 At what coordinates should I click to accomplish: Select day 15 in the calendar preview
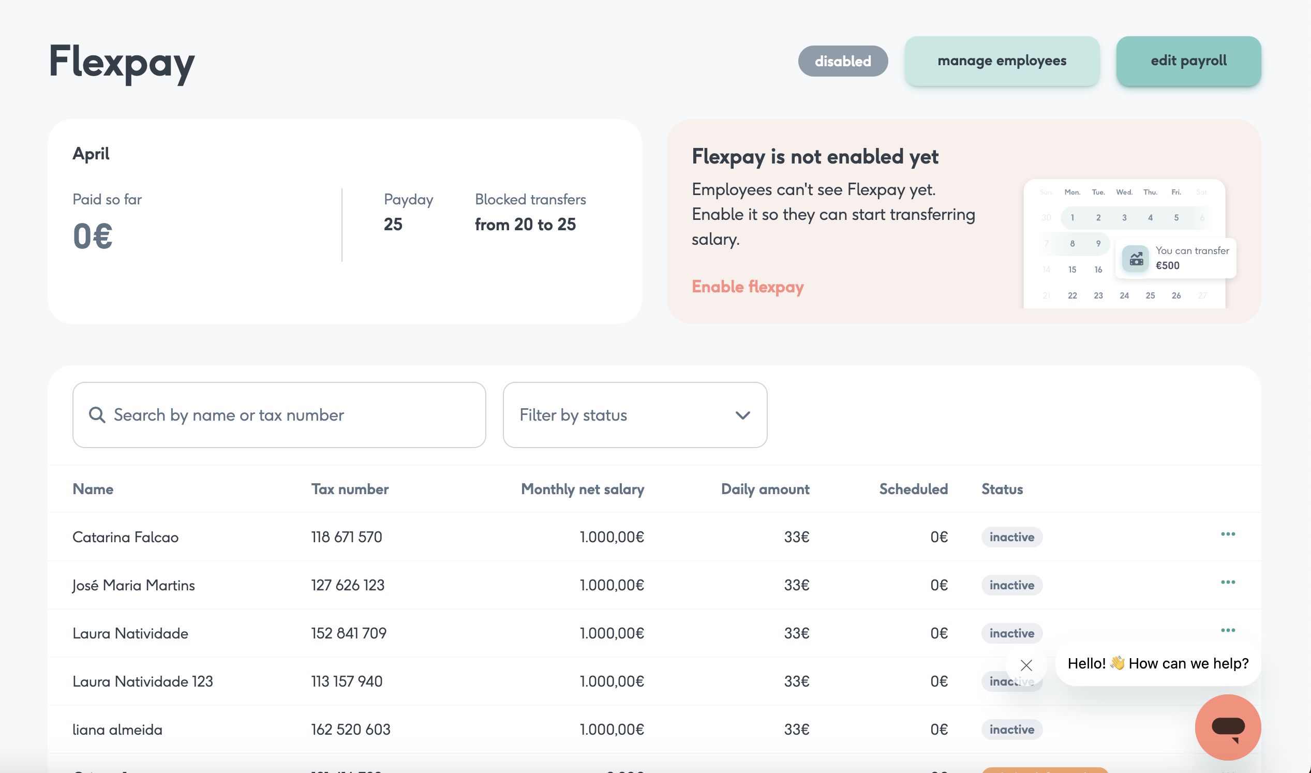(1072, 269)
